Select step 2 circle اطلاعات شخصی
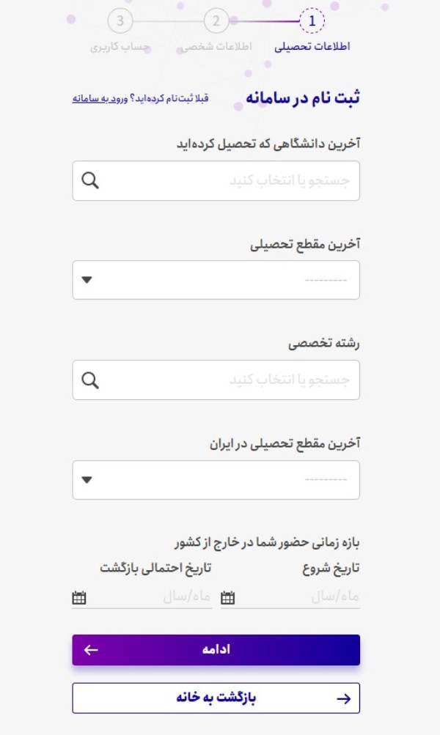Image resolution: width=440 pixels, height=735 pixels. 216,21
